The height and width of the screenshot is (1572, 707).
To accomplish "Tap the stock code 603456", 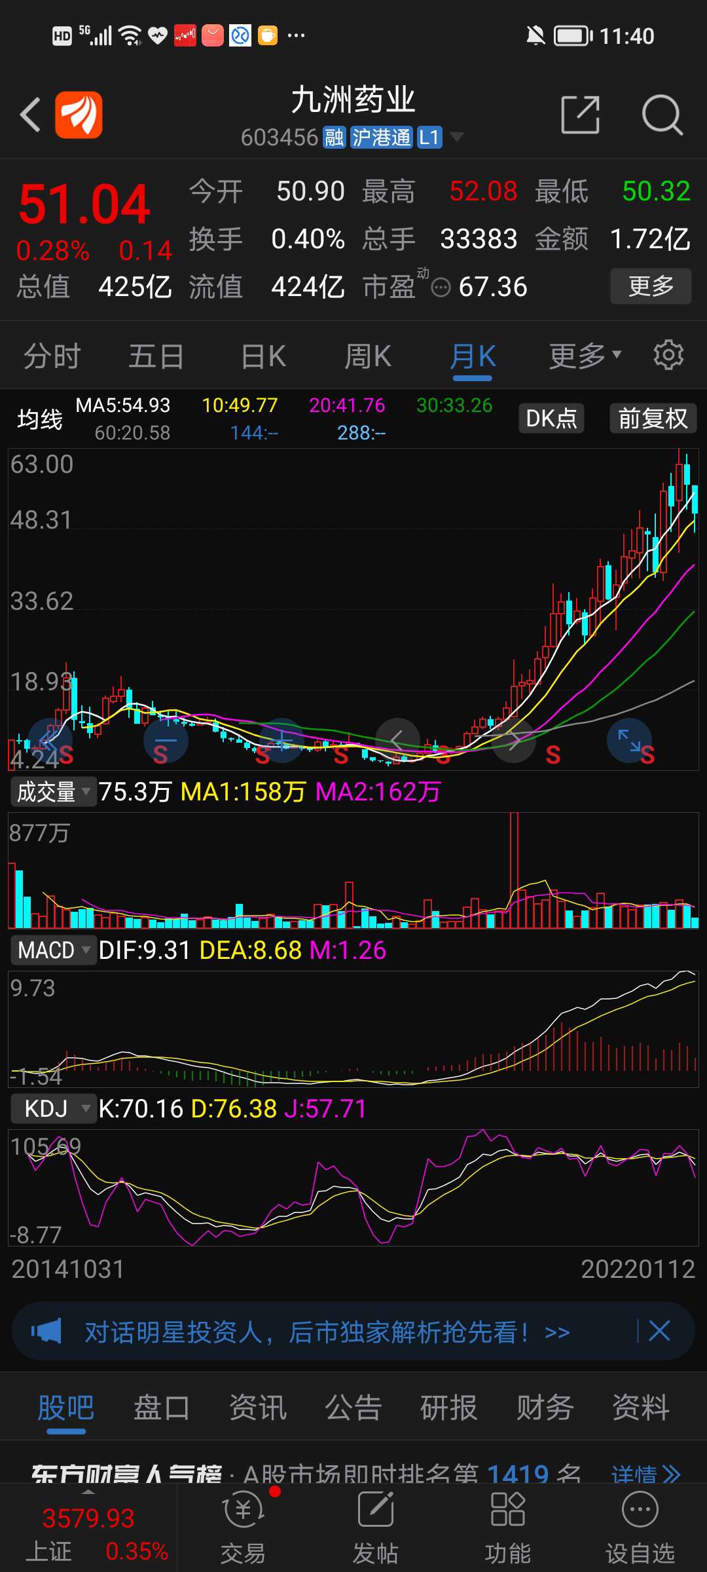I will (x=280, y=138).
